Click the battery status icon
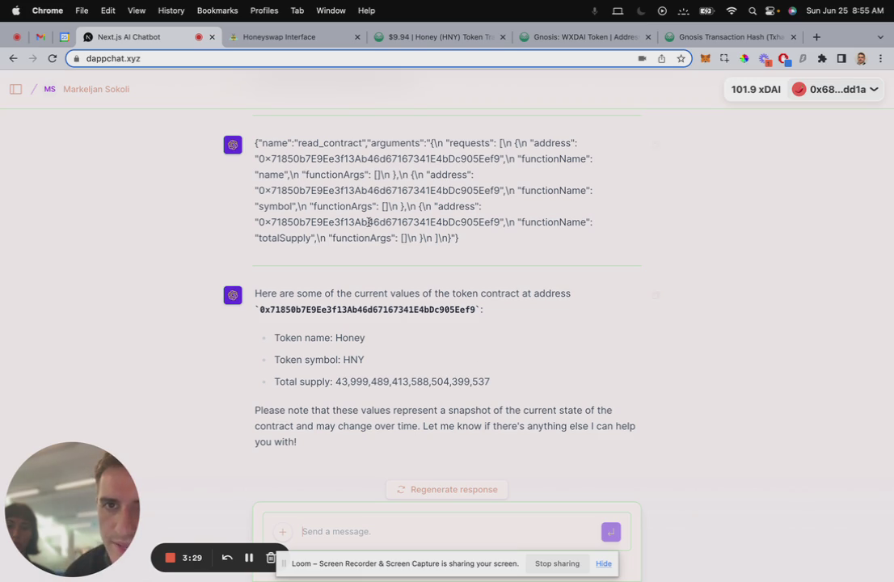Viewport: 894px width, 582px height. [706, 11]
